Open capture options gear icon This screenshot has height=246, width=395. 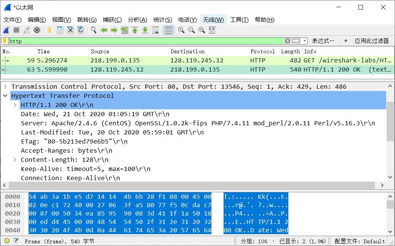[x=37, y=30]
